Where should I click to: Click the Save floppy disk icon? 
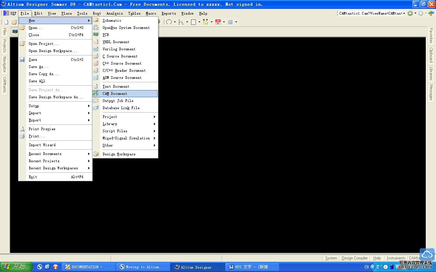pyautogui.click(x=22, y=60)
